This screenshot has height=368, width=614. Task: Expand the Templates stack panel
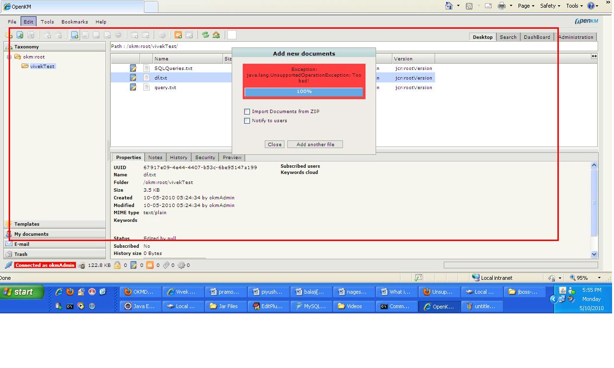pos(55,224)
